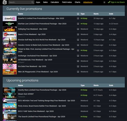Click the Keep type in Gravity Wars row
This screenshot has width=127, height=121.
(x=84, y=90)
